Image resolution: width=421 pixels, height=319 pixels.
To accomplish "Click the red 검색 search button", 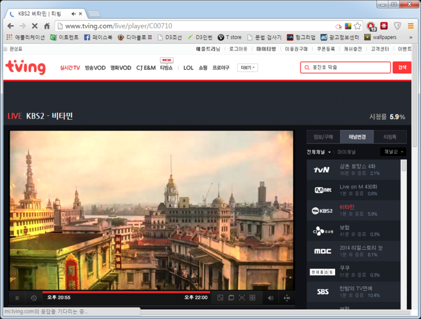I will (x=402, y=68).
